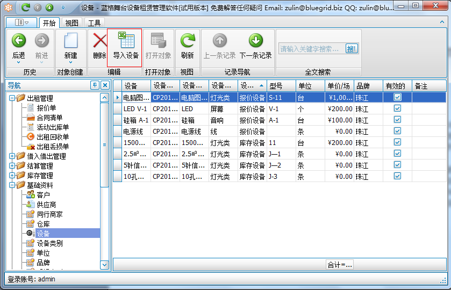Click the pin icon in navigation panel header
This screenshot has height=290, width=451.
click(x=95, y=85)
